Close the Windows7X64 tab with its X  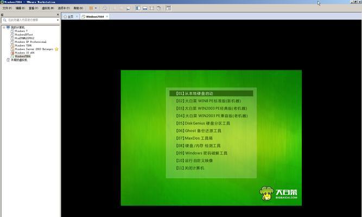[x=107, y=17]
